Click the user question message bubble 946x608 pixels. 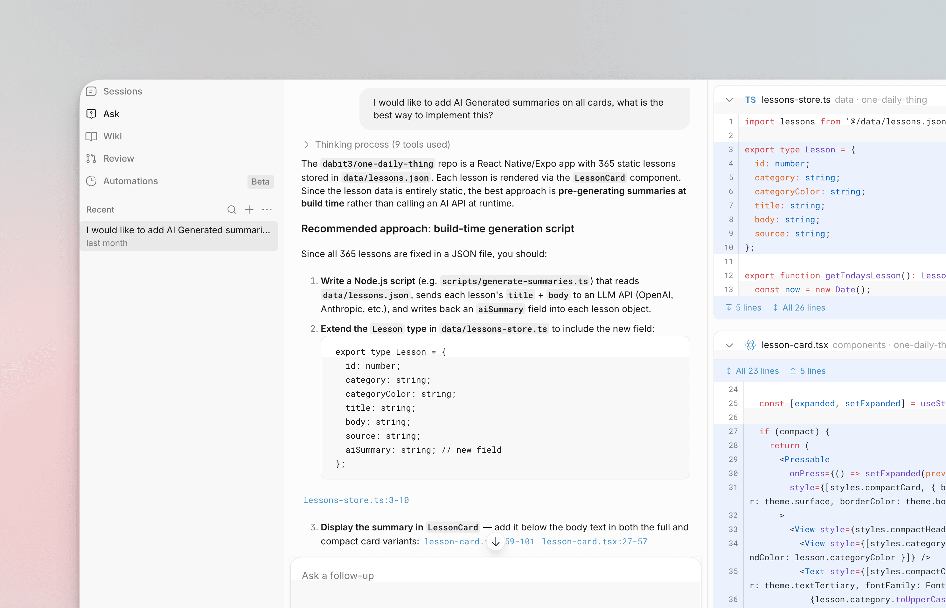pos(525,109)
